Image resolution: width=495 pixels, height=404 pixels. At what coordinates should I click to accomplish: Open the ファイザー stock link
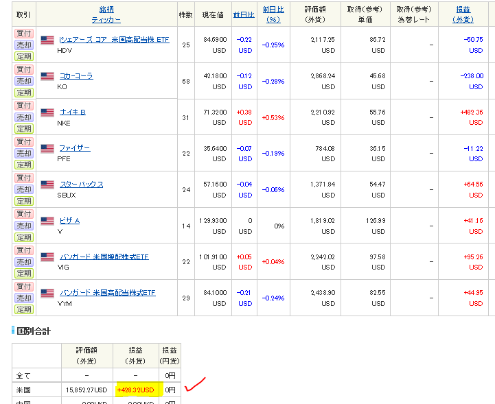[x=75, y=148]
